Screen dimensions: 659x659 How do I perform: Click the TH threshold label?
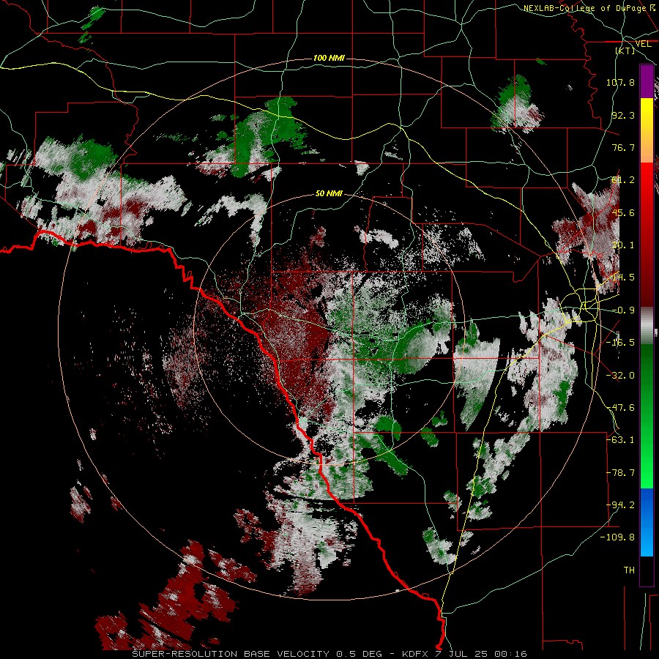[629, 570]
